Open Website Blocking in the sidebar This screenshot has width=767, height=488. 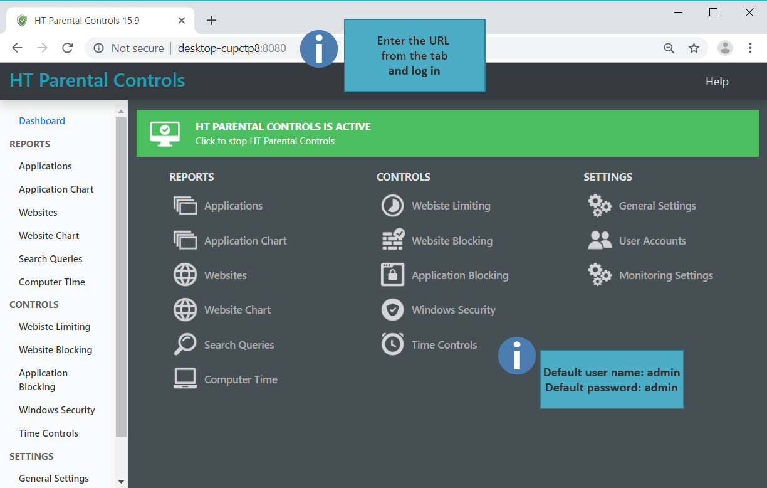[x=56, y=350]
